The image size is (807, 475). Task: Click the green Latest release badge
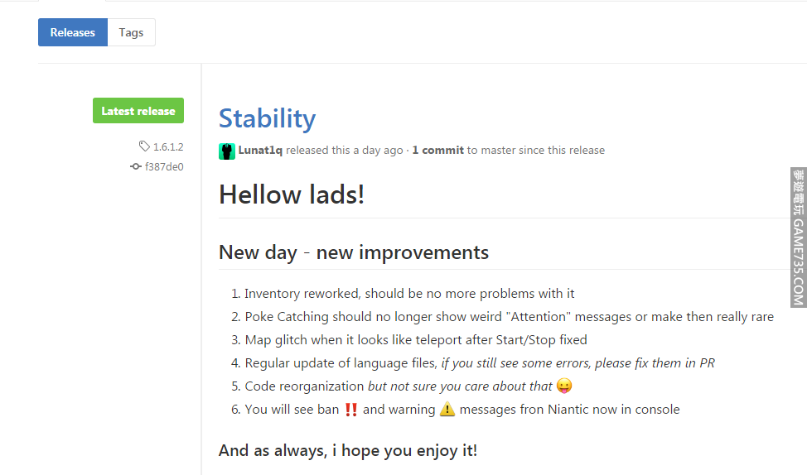[x=138, y=111]
